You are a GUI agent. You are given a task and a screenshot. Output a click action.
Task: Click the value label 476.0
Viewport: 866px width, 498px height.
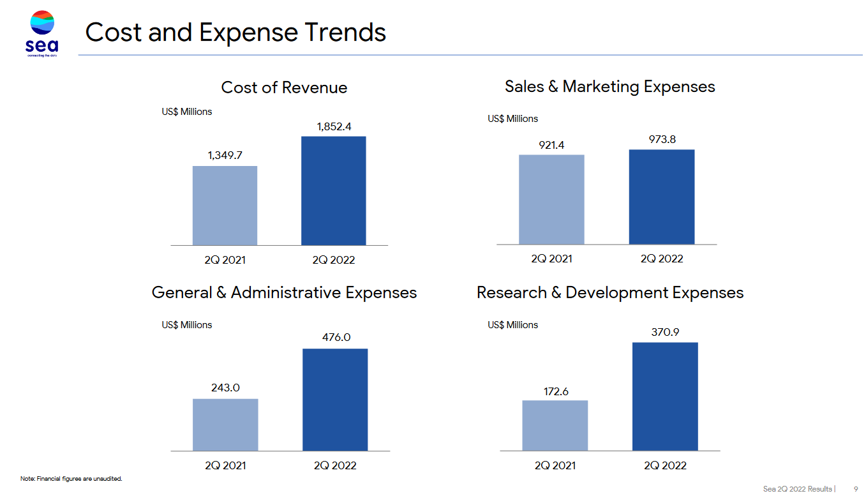336,337
